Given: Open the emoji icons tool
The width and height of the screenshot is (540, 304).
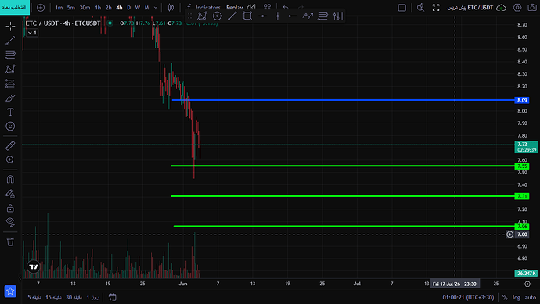Looking at the screenshot, I should (x=10, y=126).
